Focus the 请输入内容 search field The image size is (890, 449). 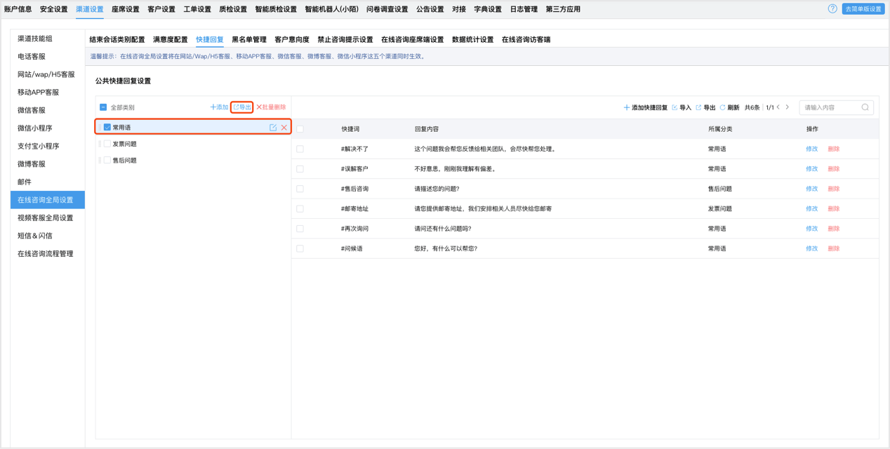836,107
